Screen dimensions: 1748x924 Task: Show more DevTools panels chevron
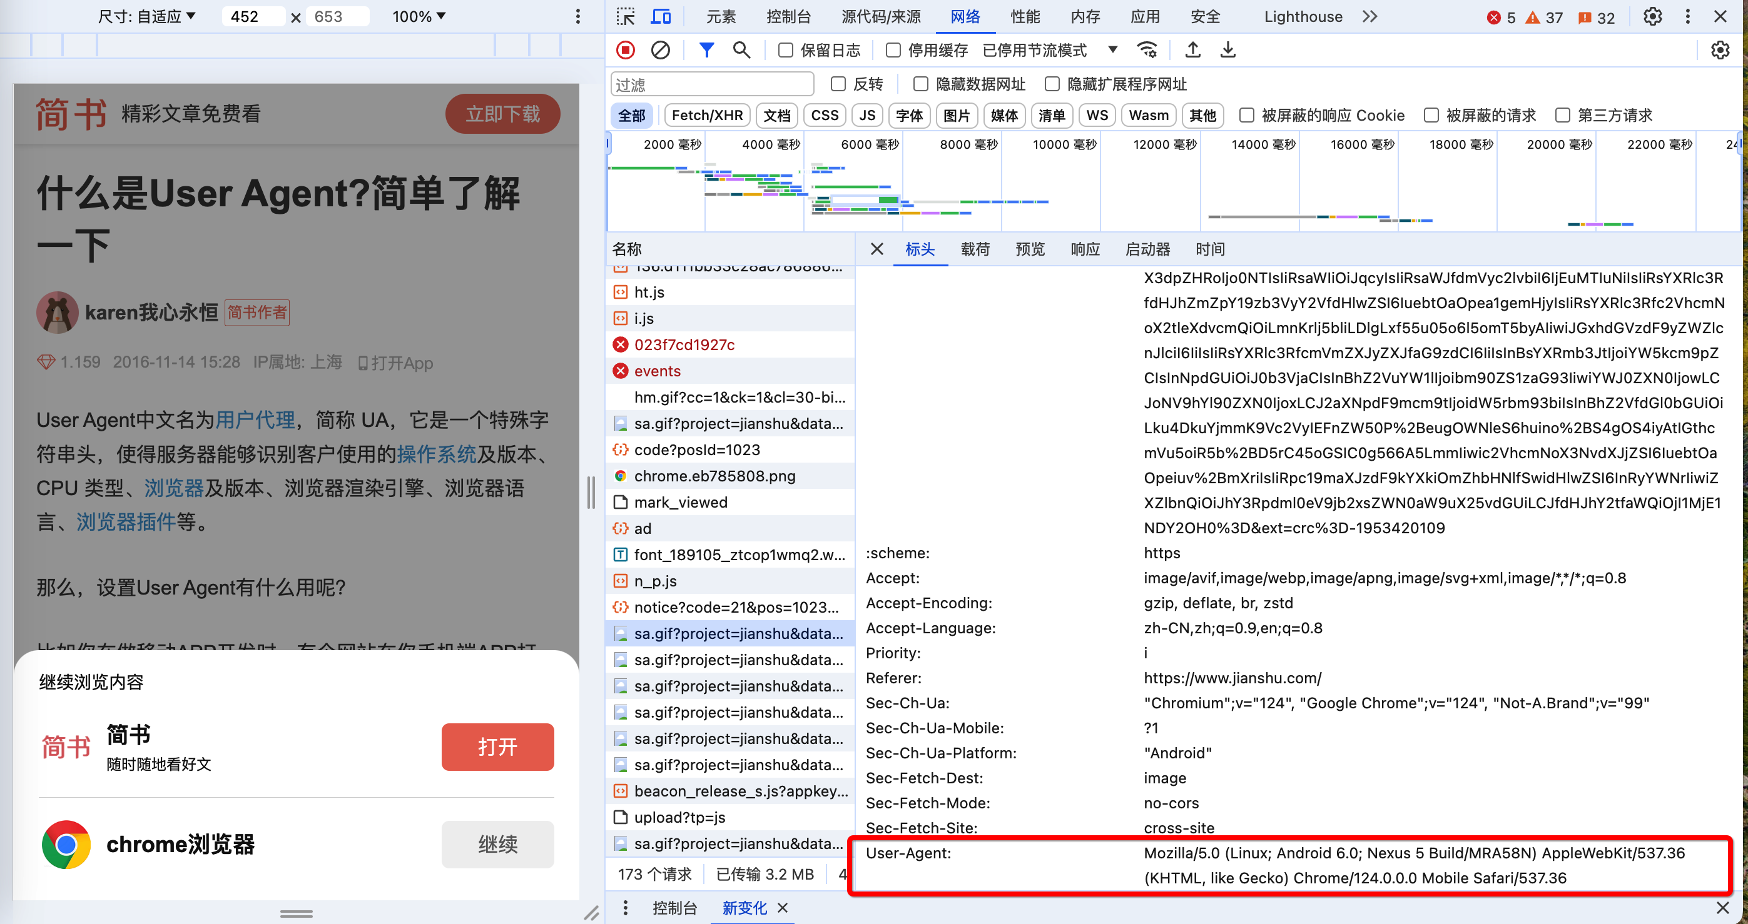[1369, 16]
